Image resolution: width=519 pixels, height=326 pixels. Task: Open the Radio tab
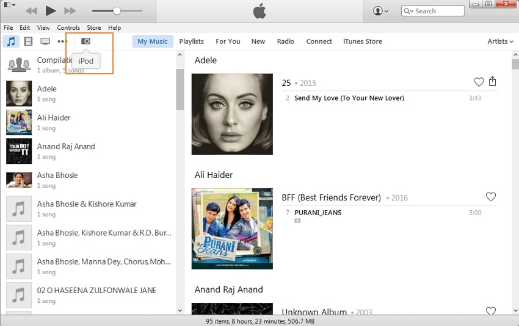(x=286, y=41)
